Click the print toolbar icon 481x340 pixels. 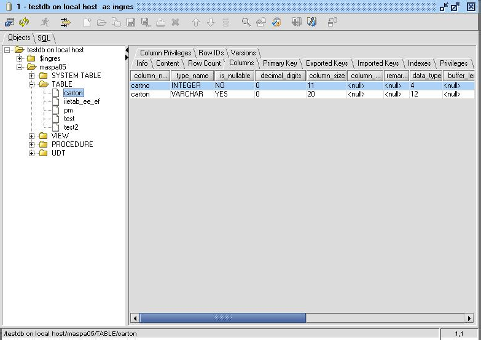point(160,22)
